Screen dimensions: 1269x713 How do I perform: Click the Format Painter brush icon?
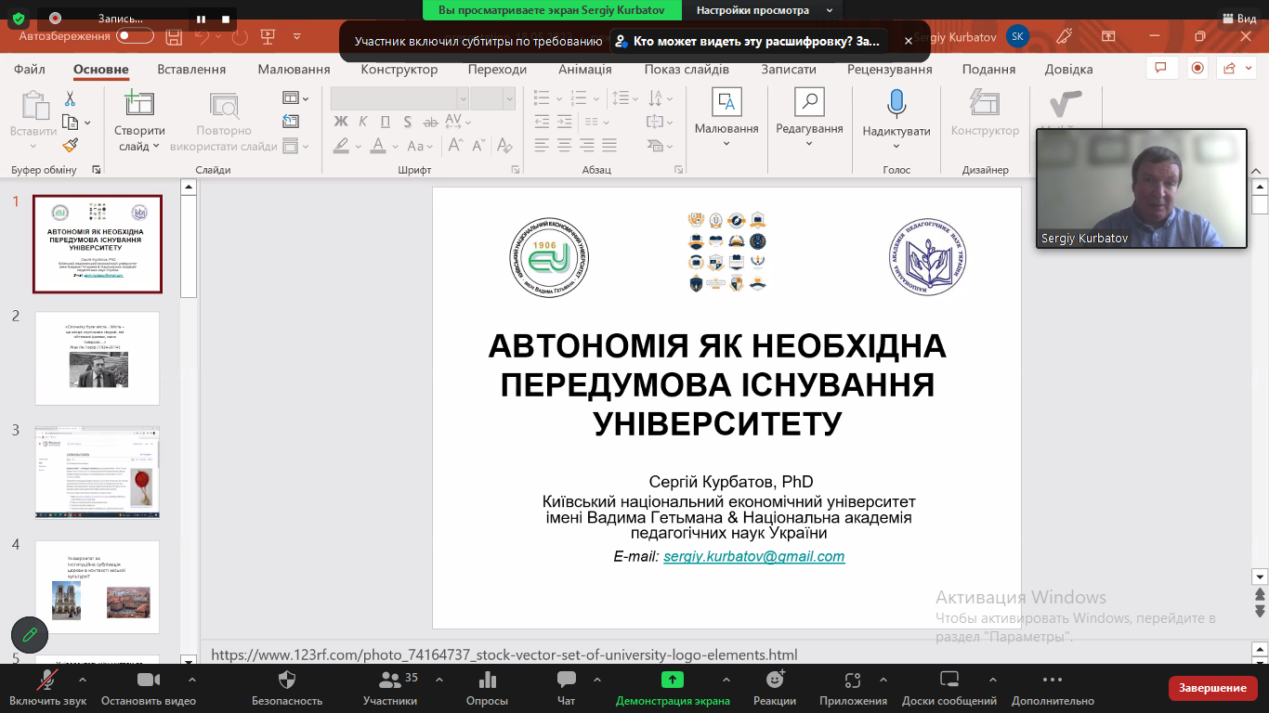point(71,145)
